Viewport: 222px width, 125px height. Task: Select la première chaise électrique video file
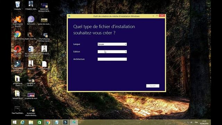tap(31, 112)
